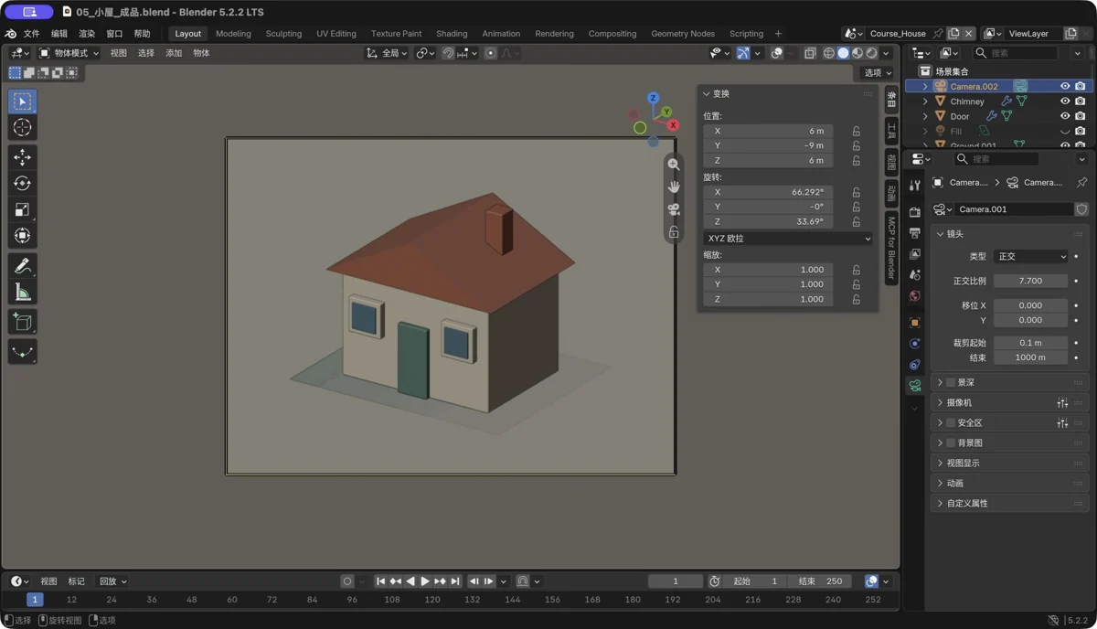Image resolution: width=1097 pixels, height=629 pixels.
Task: Open the 物体模式 mode dropdown
Action: point(69,53)
